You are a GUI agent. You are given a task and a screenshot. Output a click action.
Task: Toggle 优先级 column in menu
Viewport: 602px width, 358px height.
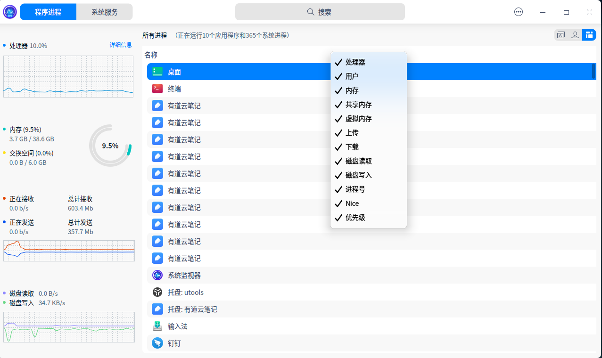click(x=369, y=218)
